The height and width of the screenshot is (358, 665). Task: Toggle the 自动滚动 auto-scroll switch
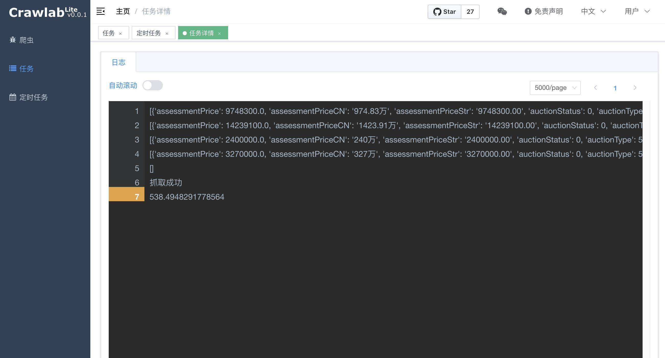click(x=153, y=85)
